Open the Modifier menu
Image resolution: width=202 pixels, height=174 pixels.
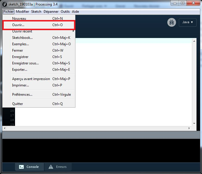23,12
